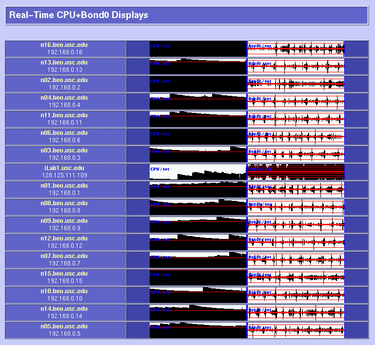Image resolution: width=375 pixels, height=345 pixels.
Task: Select the n02 Bond0/sec traffic graph
Action: click(296, 84)
